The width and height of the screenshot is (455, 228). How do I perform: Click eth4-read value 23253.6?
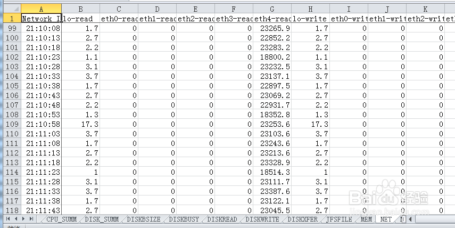click(x=272, y=124)
